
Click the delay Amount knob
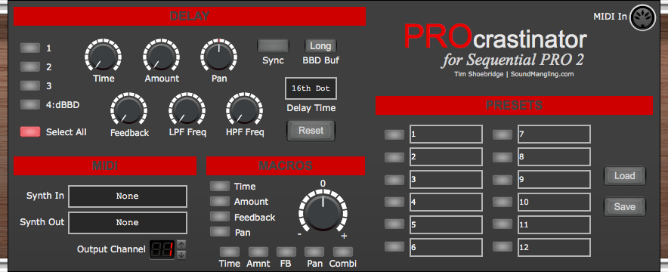(x=161, y=56)
